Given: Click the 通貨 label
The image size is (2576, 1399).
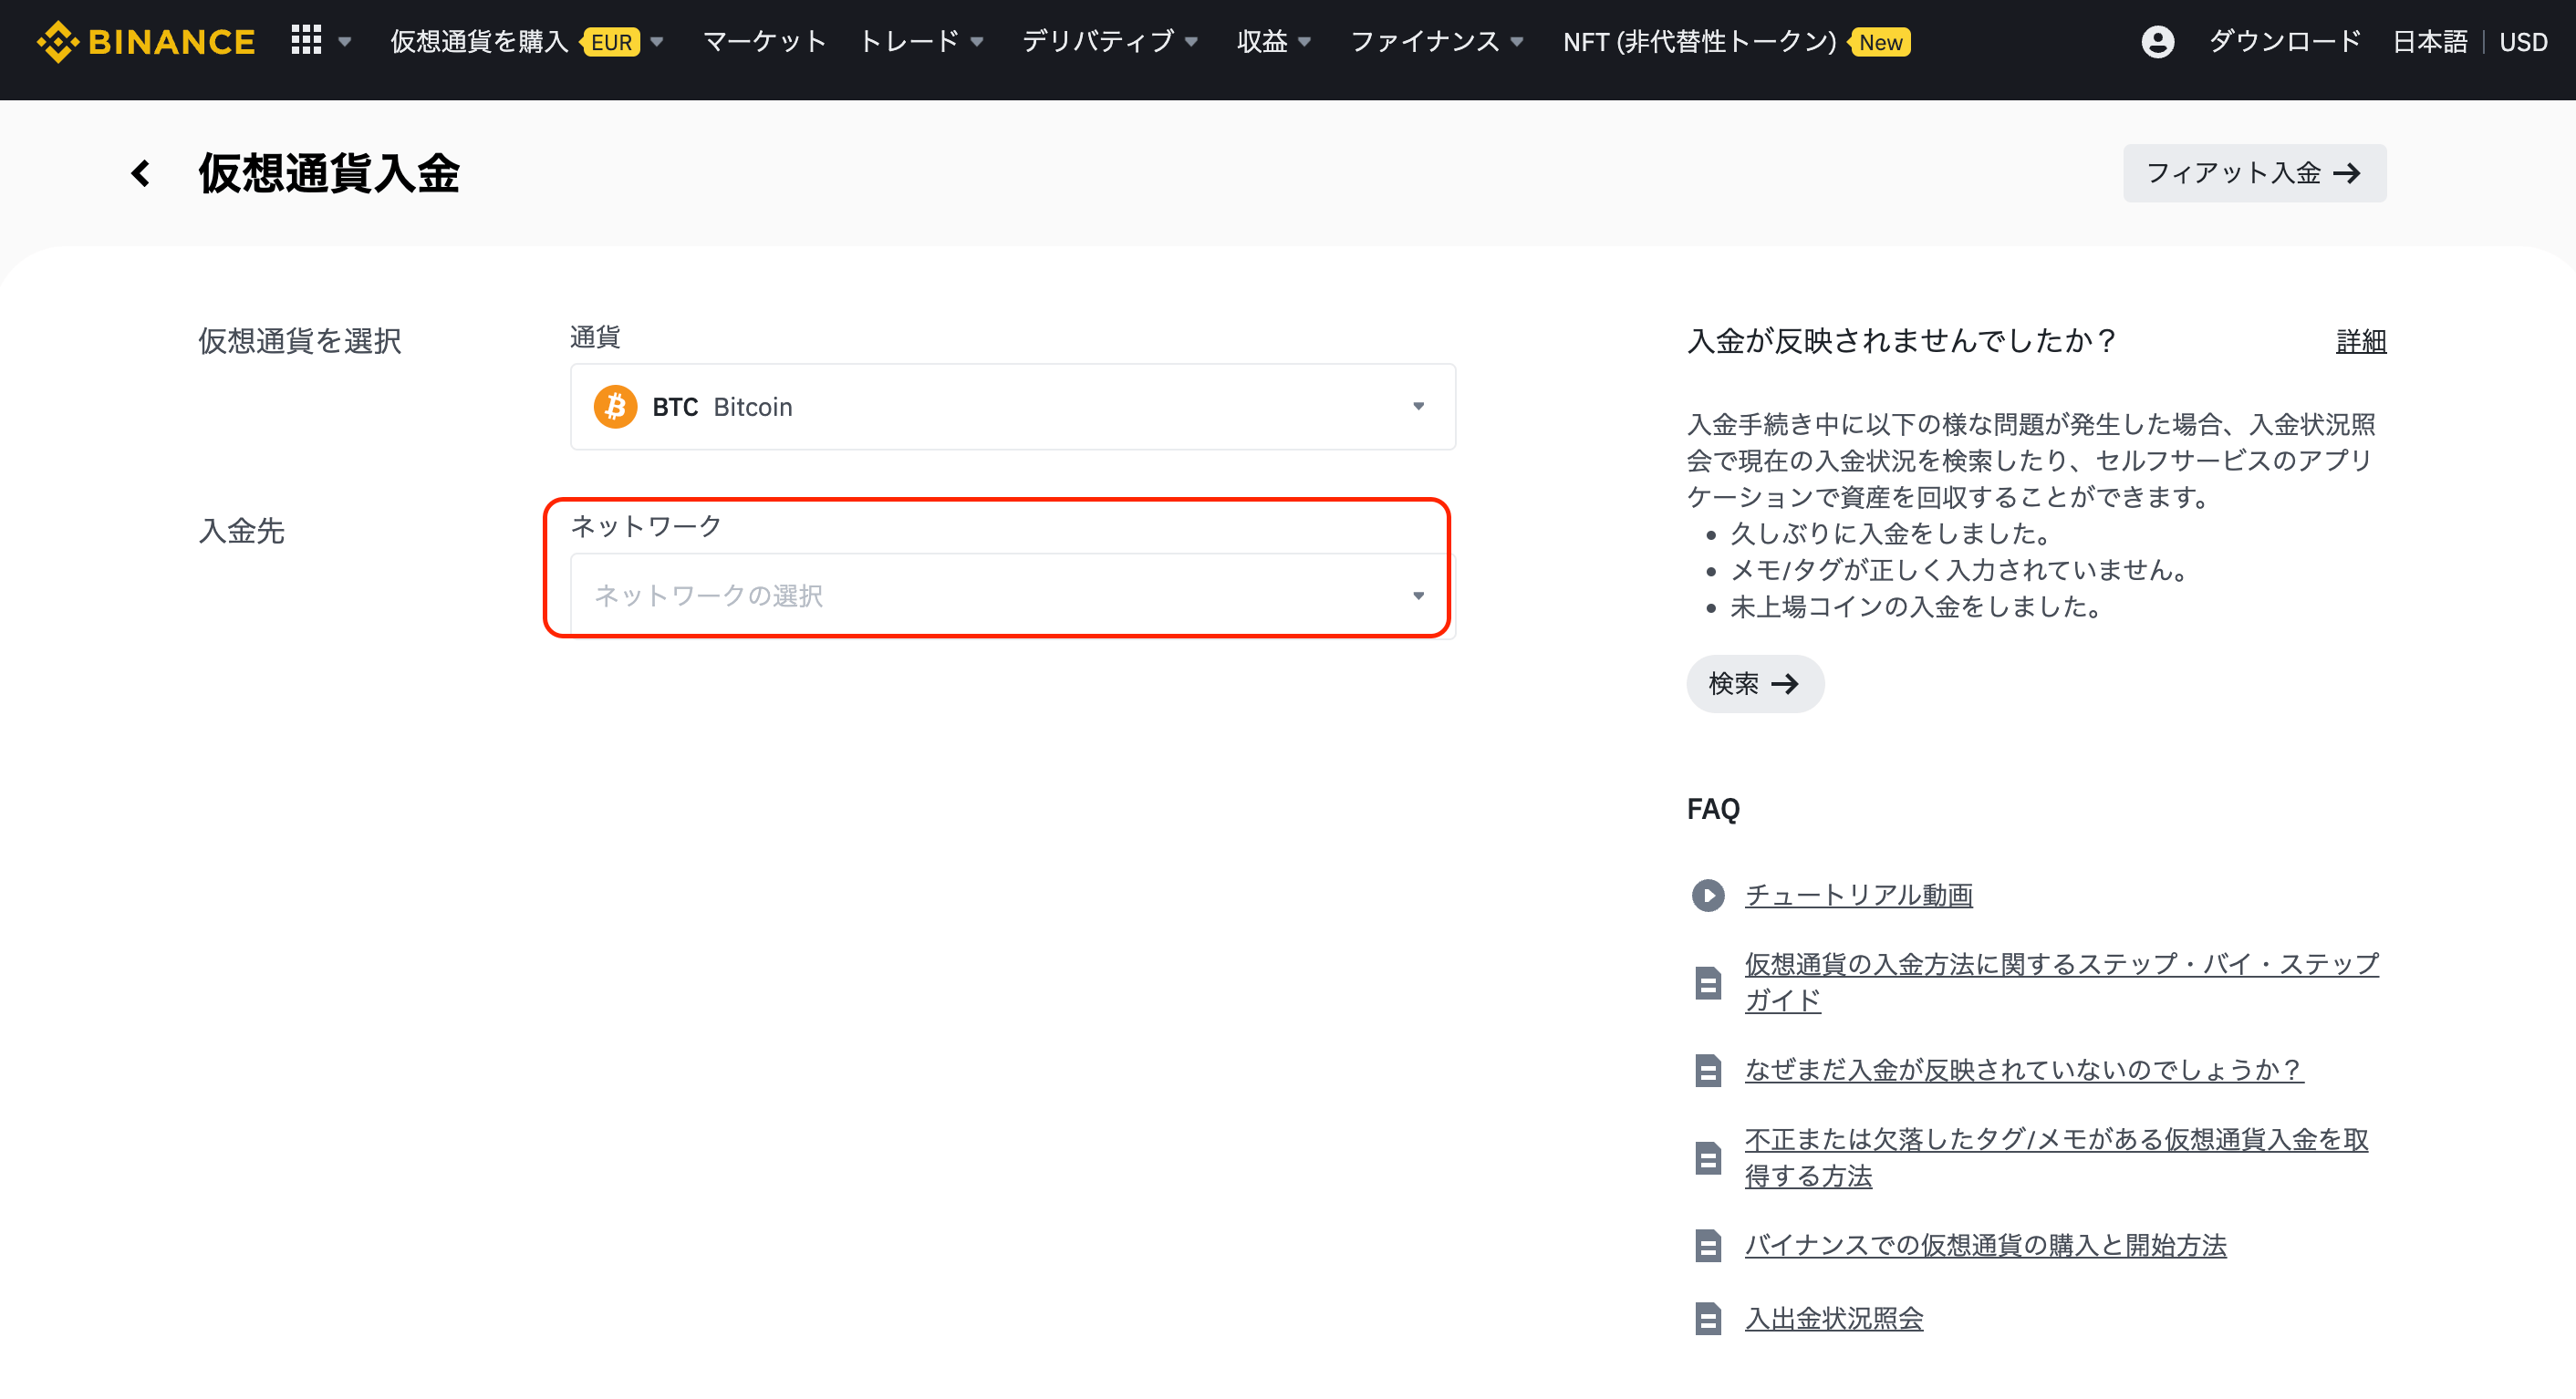Looking at the screenshot, I should 595,337.
